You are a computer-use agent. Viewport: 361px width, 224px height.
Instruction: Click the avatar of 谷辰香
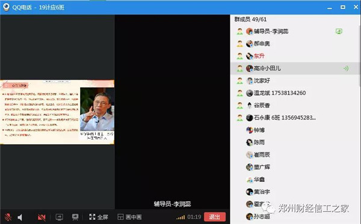(250, 105)
